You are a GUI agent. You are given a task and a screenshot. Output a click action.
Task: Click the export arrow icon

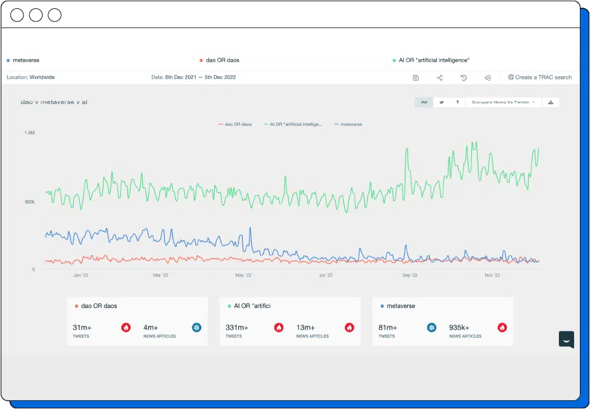coord(487,77)
